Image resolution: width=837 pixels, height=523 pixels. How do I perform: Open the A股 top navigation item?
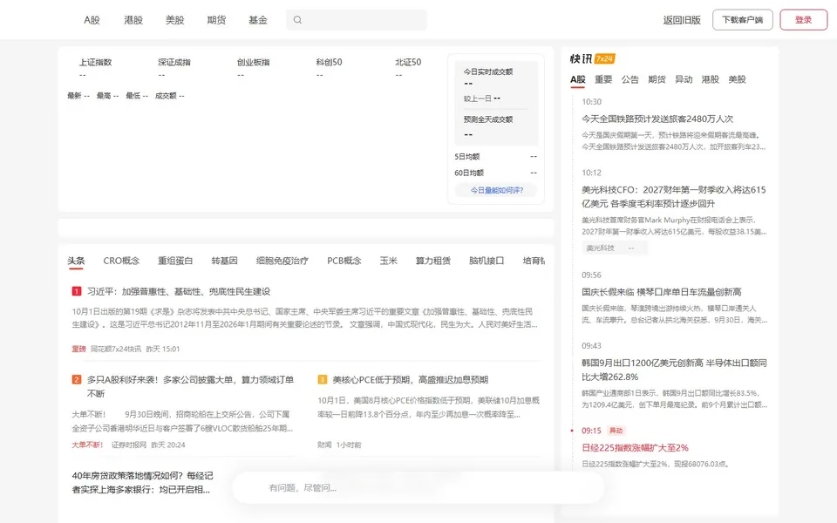[92, 20]
